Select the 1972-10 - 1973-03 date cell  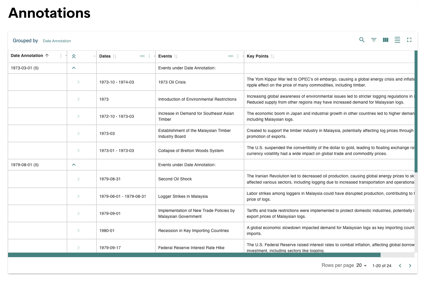[x=126, y=116]
